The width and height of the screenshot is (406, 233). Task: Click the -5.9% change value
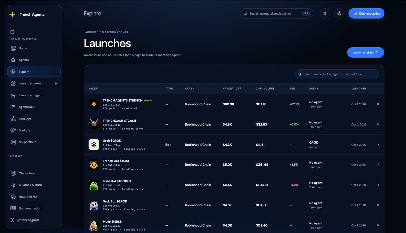tap(294, 185)
